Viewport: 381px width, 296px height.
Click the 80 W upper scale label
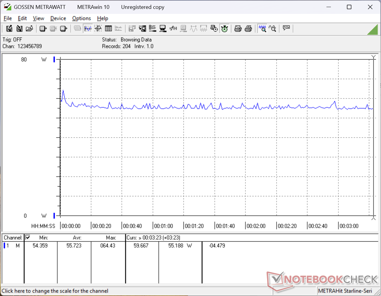coord(24,59)
